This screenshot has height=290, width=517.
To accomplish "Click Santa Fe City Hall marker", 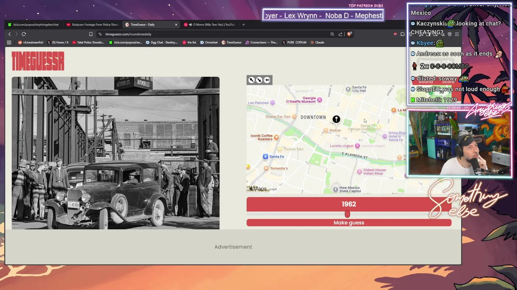I will click(348, 89).
